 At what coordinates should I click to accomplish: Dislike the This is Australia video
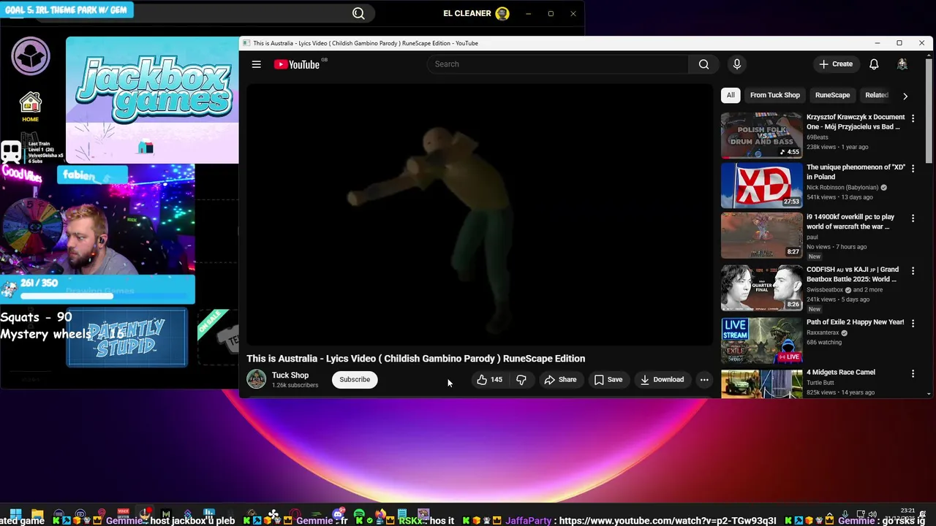[521, 379]
